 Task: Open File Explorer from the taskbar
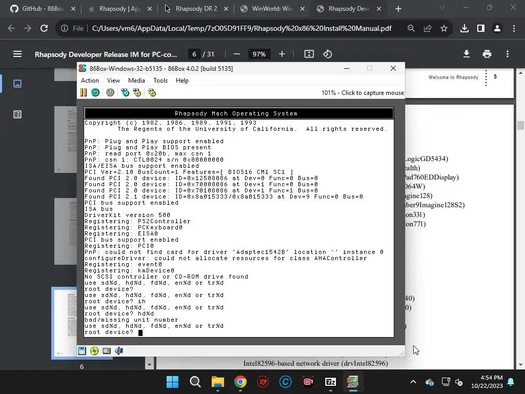pyautogui.click(x=217, y=382)
